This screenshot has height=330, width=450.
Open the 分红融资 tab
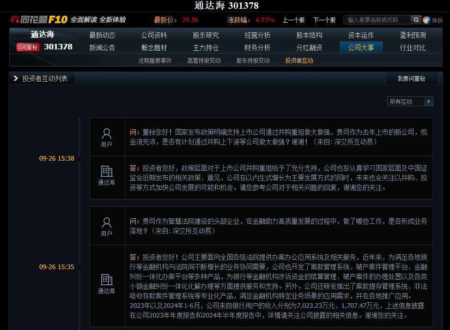(x=310, y=48)
